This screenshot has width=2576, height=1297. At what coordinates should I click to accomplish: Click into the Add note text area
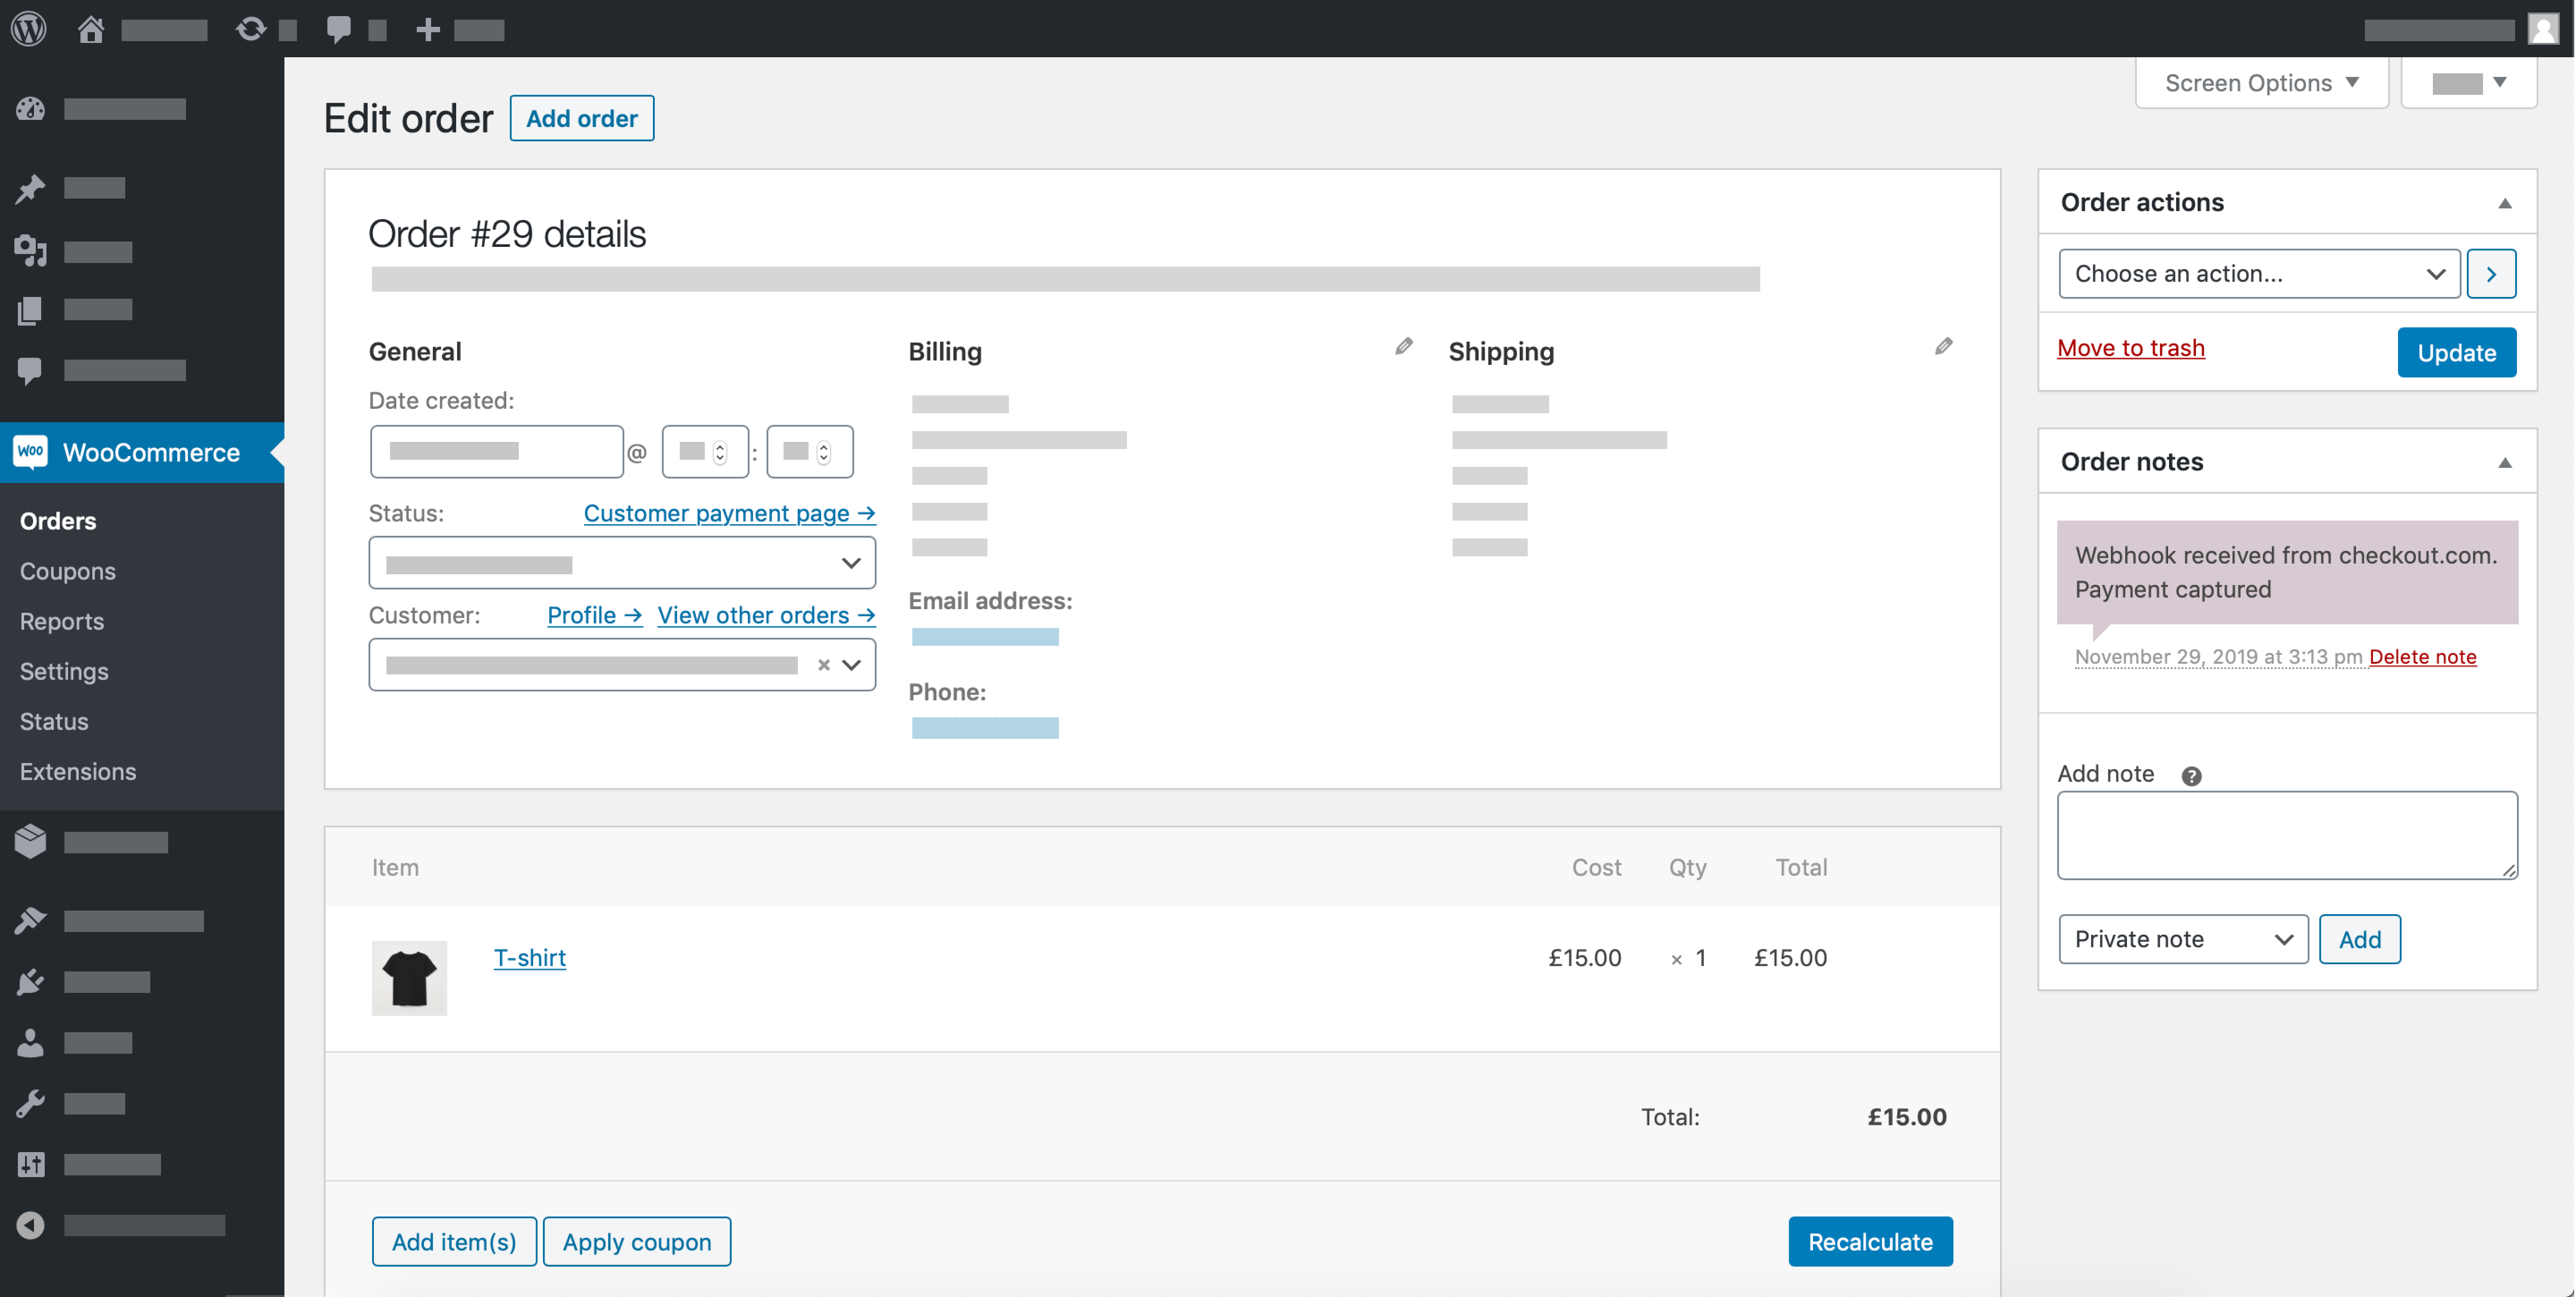(2286, 835)
